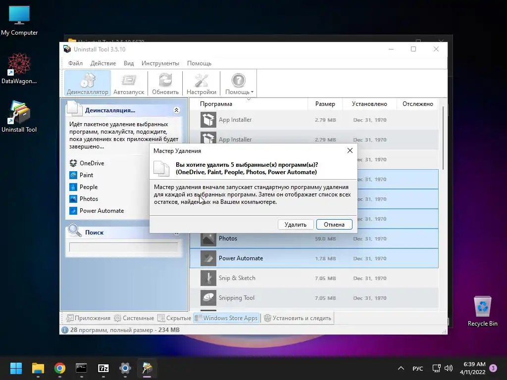Open Chrome from the taskbar

[x=60, y=368]
